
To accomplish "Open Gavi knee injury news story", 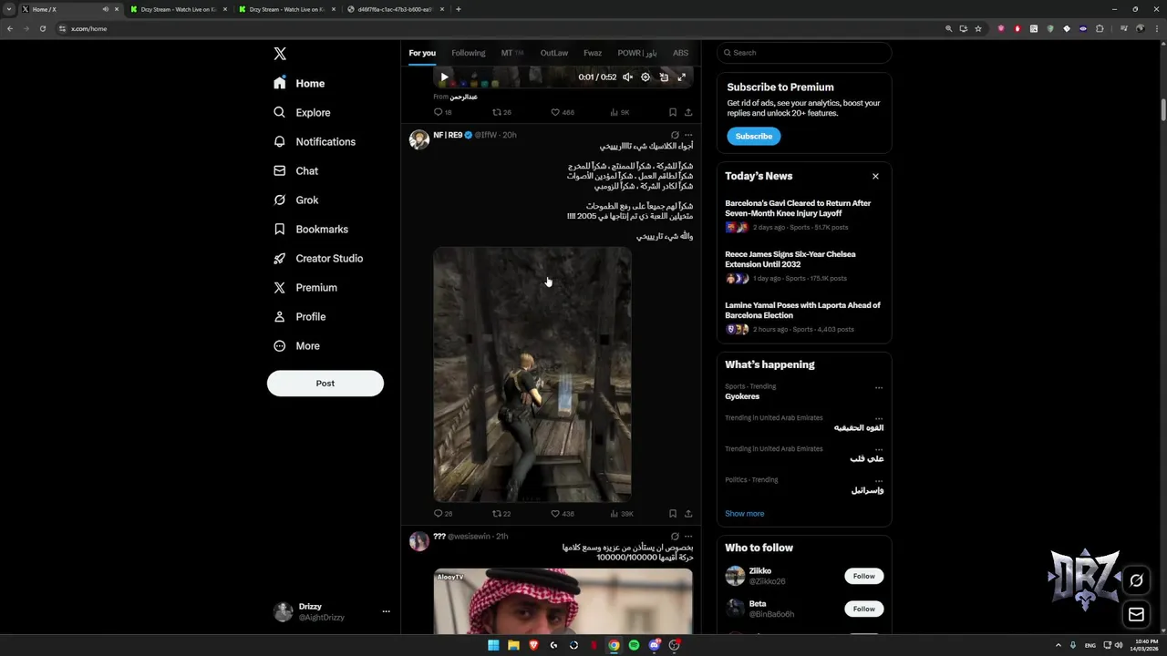I will [x=804, y=217].
